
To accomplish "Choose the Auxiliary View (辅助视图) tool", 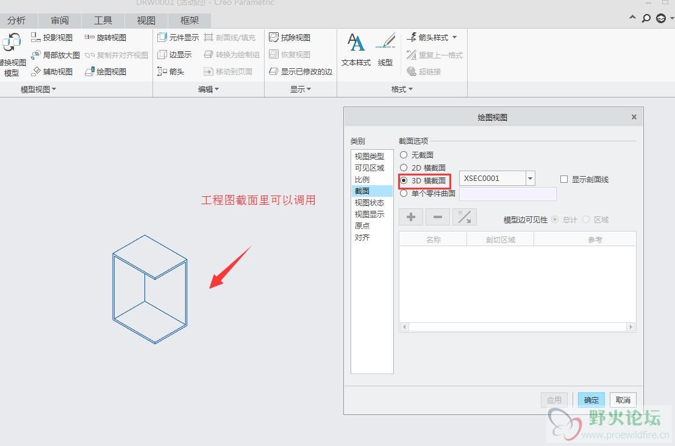I will pos(52,71).
